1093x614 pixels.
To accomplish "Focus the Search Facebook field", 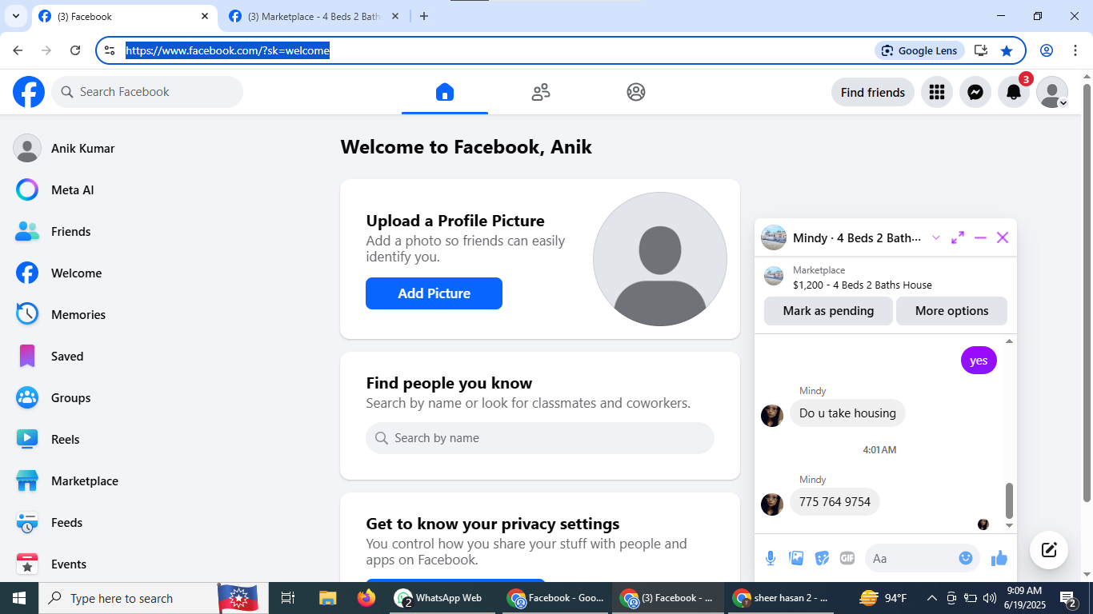I will [x=147, y=92].
